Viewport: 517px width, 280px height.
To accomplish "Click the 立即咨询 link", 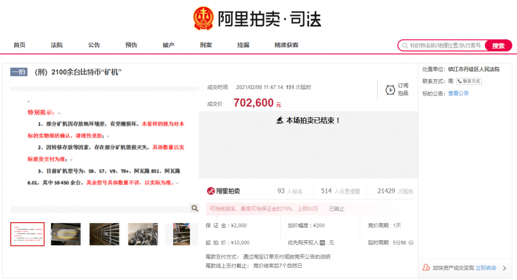I will 485,268.
